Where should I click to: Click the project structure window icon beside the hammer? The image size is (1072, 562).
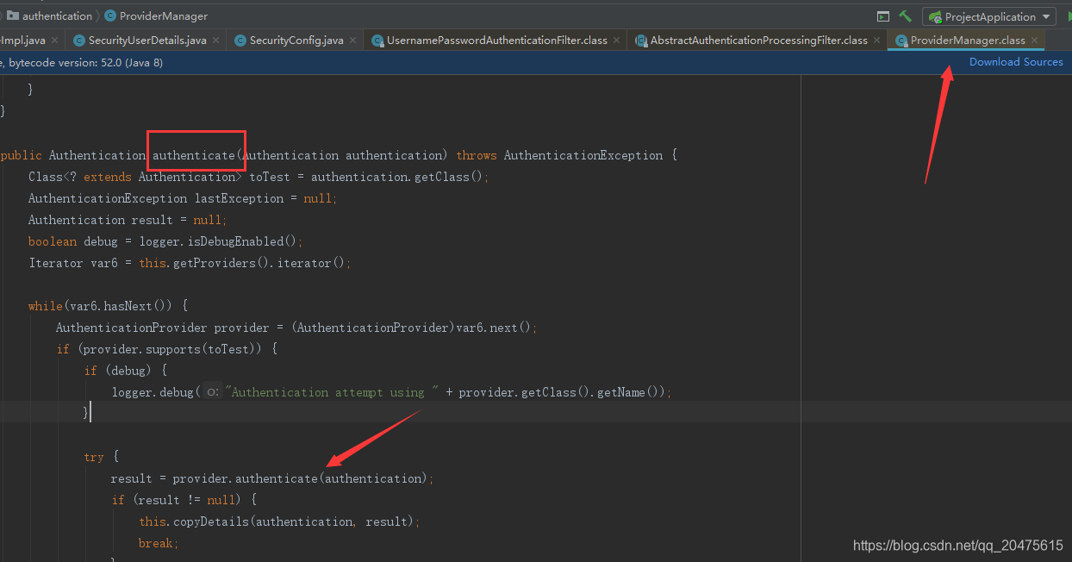882,16
